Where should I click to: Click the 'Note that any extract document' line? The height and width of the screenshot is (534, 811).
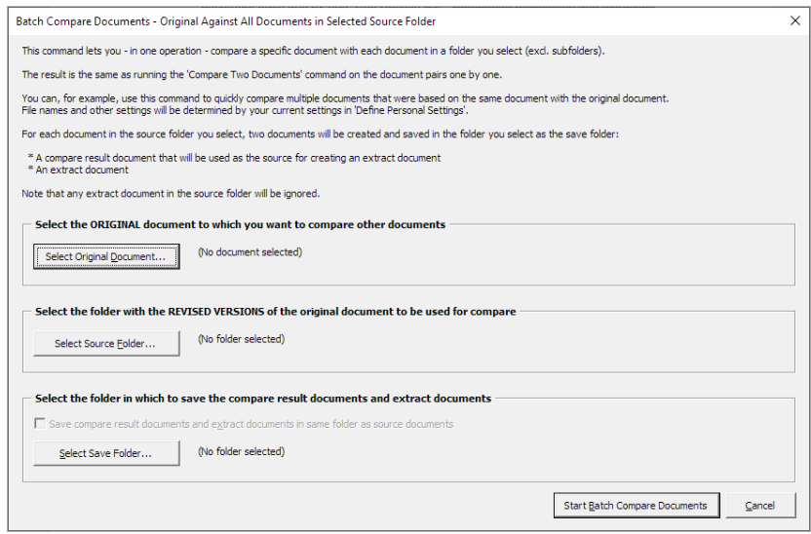[171, 193]
